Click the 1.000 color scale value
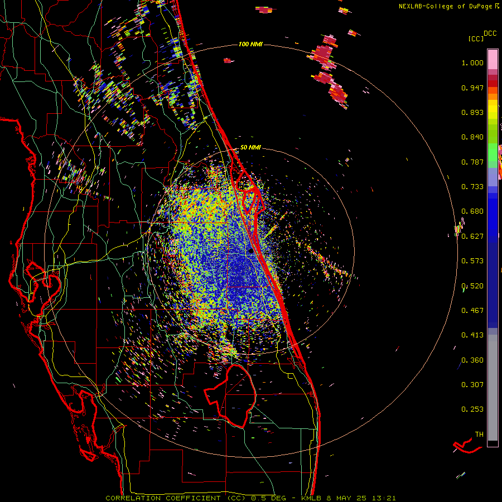This screenshot has height=502, width=502. (472, 62)
